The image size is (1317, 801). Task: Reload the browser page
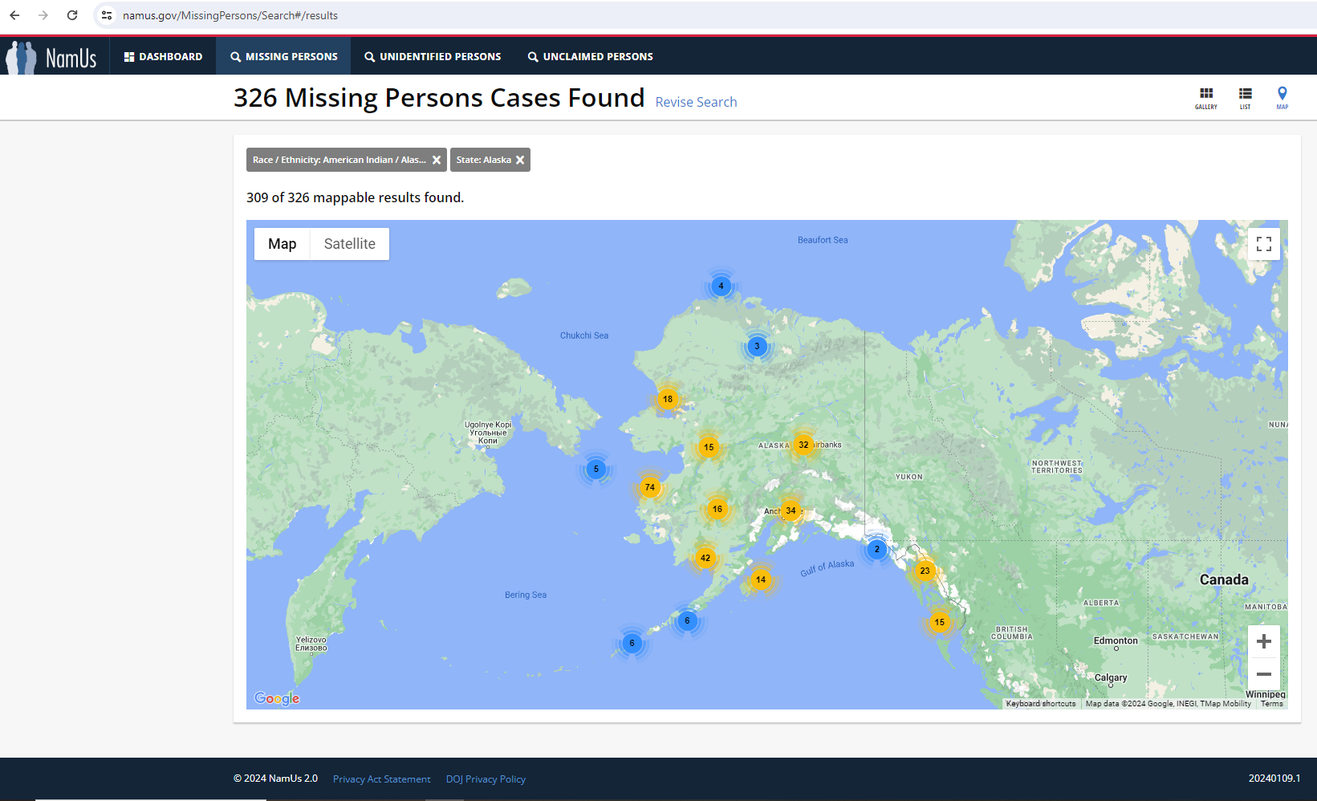click(x=72, y=15)
